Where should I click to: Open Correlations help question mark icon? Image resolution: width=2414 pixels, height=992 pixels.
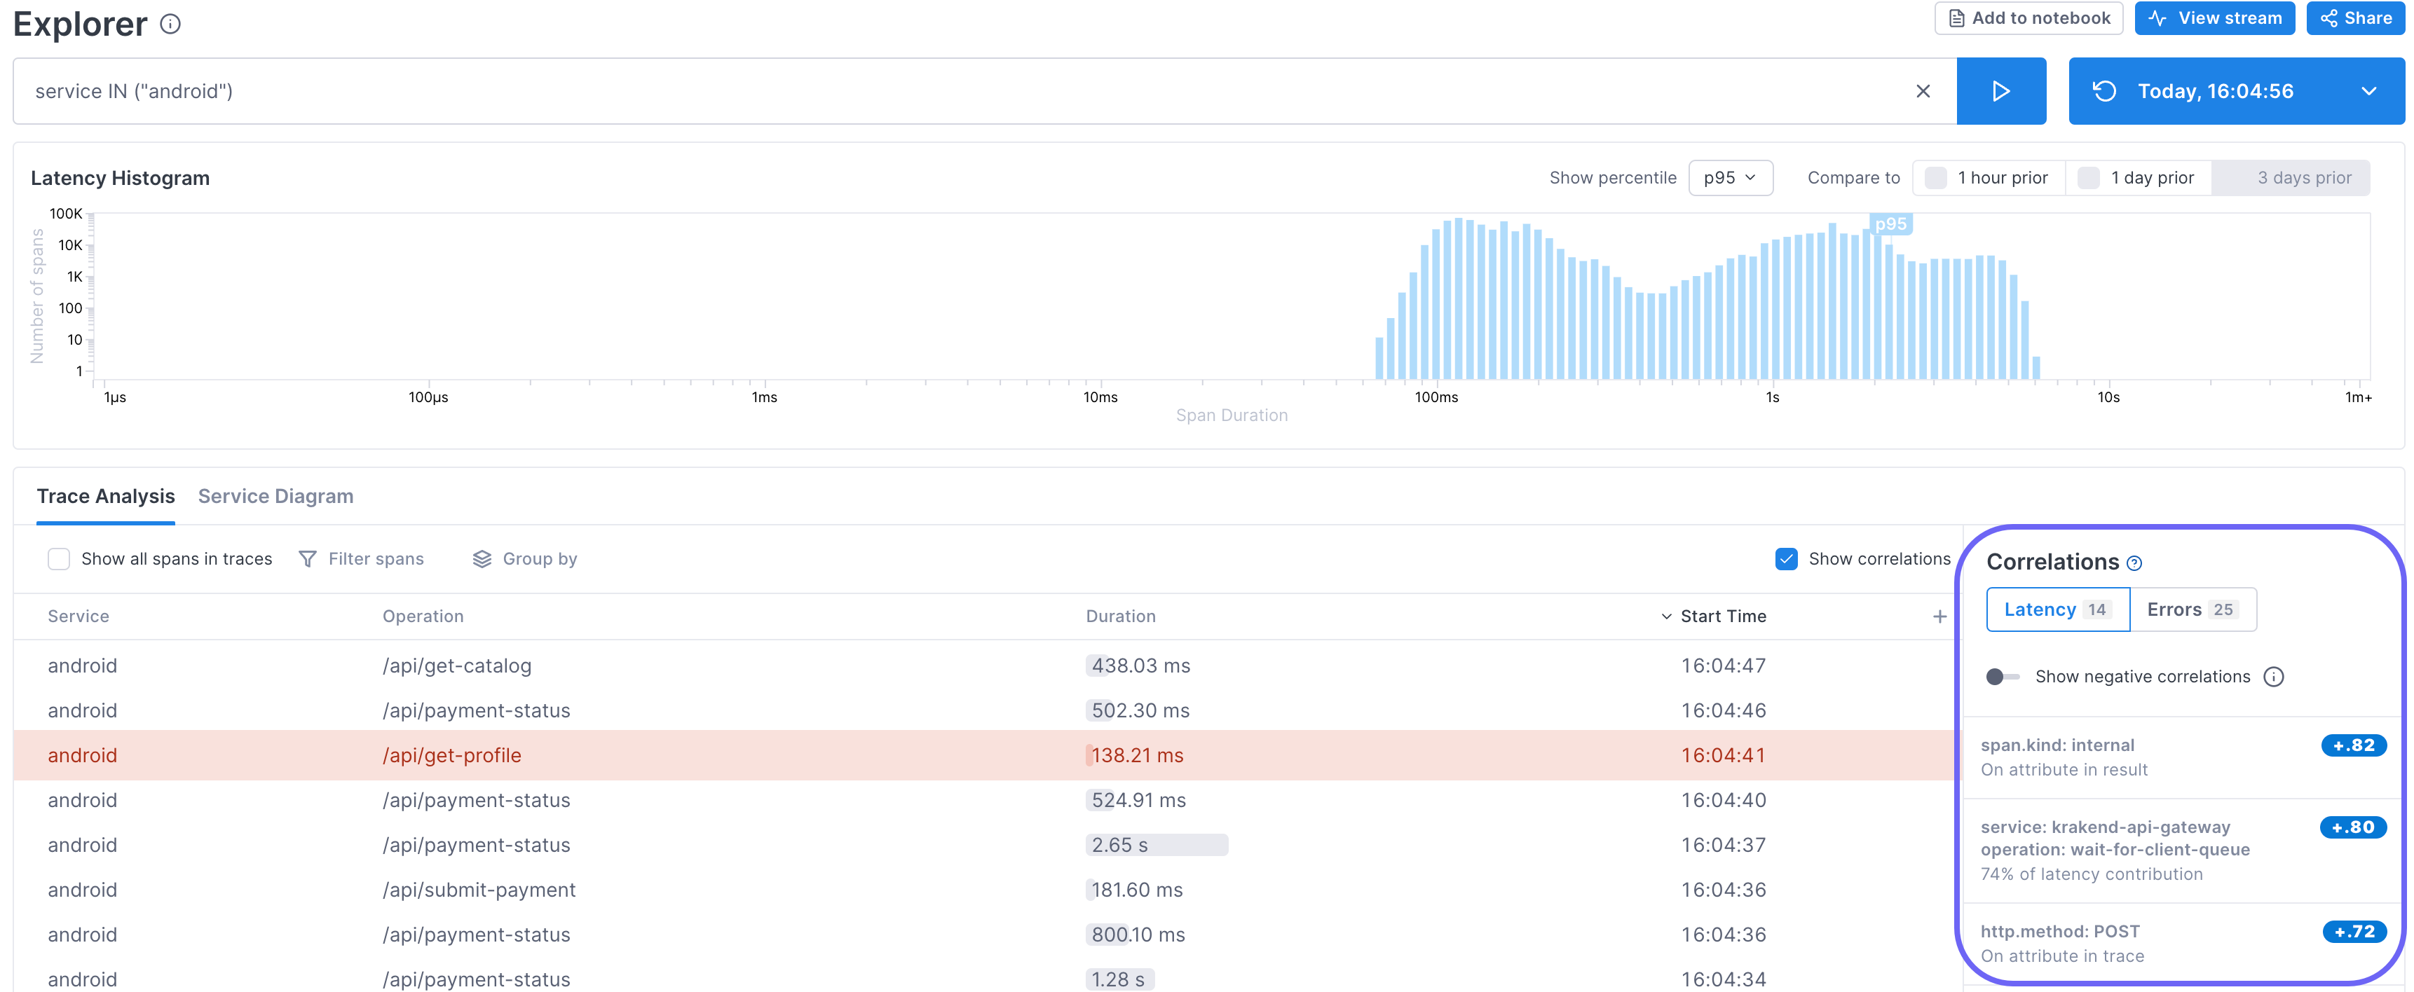[2134, 564]
